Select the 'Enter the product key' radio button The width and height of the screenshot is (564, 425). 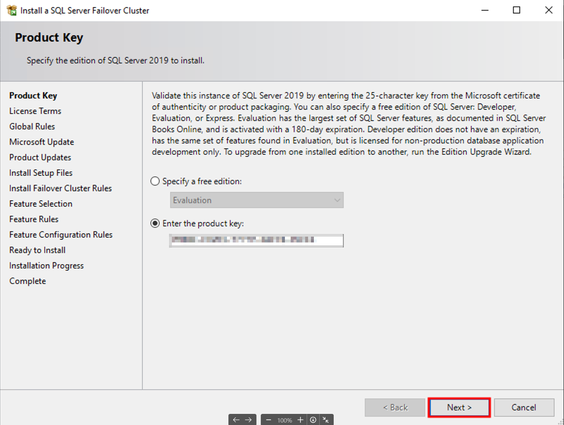[155, 224]
